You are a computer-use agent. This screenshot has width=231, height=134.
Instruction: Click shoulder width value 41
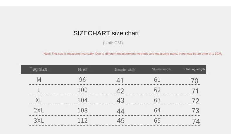tap(120, 80)
